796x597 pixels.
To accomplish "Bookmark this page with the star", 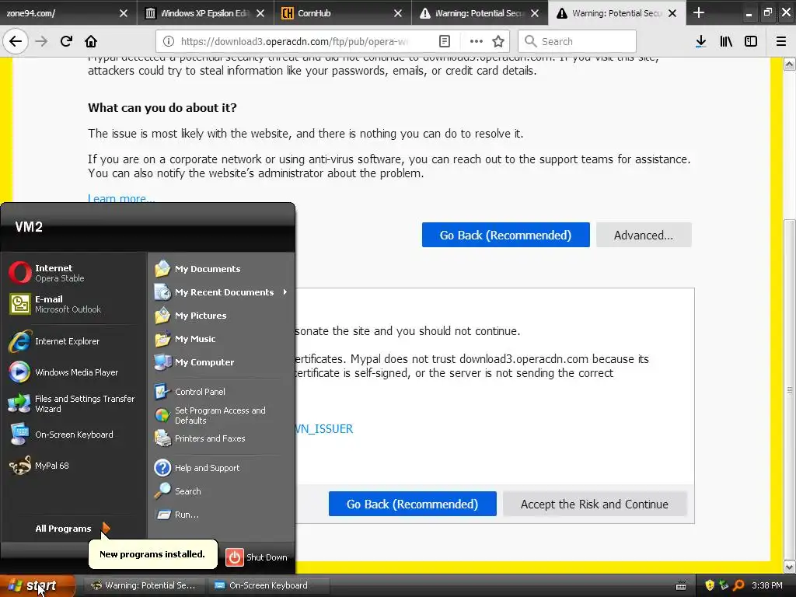I will point(498,41).
